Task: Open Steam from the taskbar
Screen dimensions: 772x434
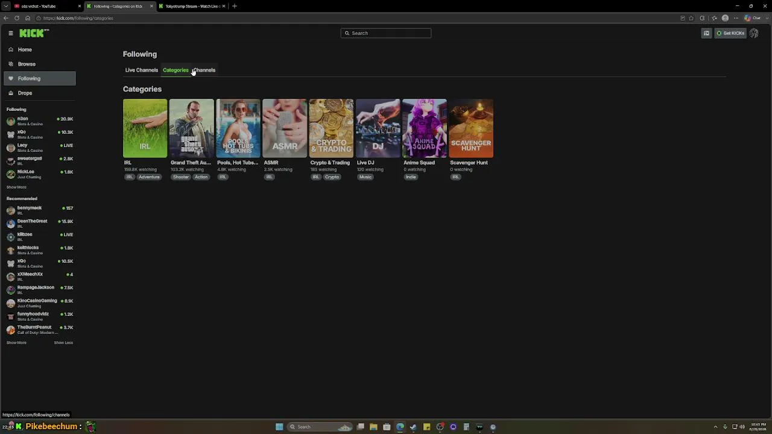Action: tap(413, 427)
